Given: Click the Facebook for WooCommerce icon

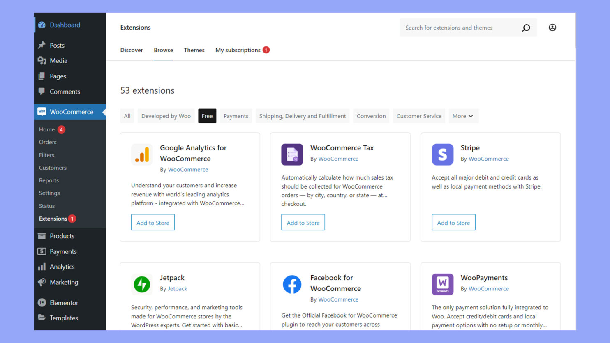Looking at the screenshot, I should pos(292,284).
